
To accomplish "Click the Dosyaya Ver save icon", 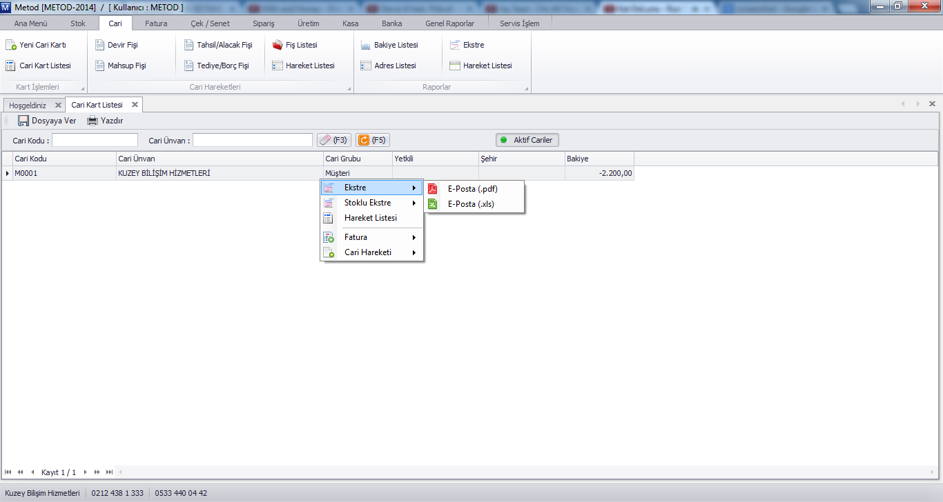I will [23, 121].
